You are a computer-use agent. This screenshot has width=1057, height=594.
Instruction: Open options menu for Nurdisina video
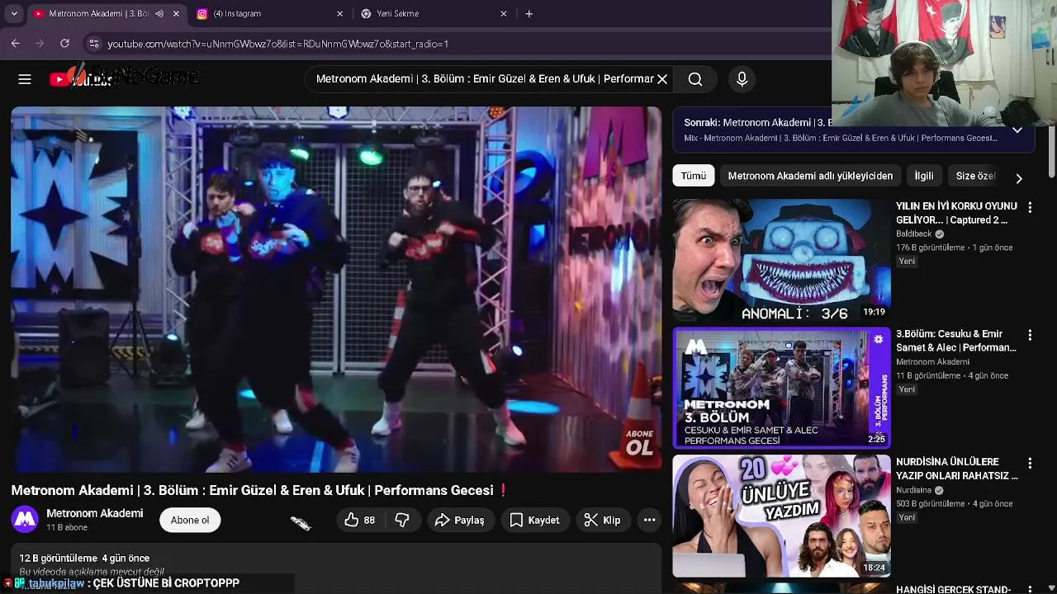(1030, 463)
